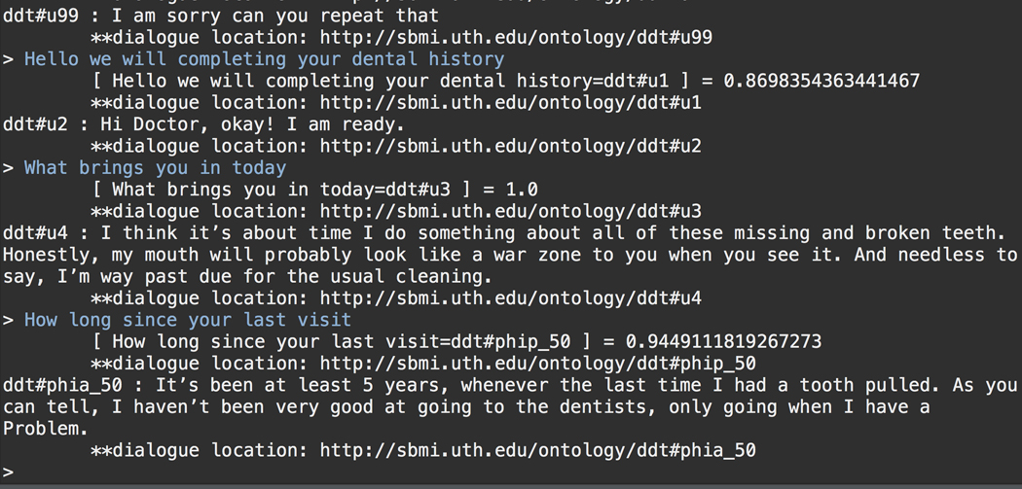Follow the last dialogue link ending in ddt#phia_50
The width and height of the screenshot is (1022, 489).
(537, 450)
